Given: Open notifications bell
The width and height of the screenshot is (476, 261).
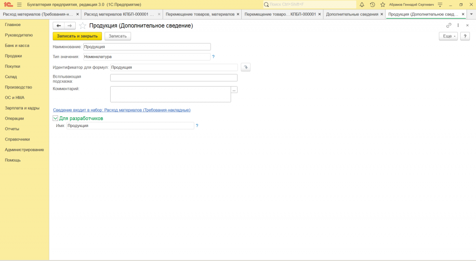Looking at the screenshot, I should point(362,5).
